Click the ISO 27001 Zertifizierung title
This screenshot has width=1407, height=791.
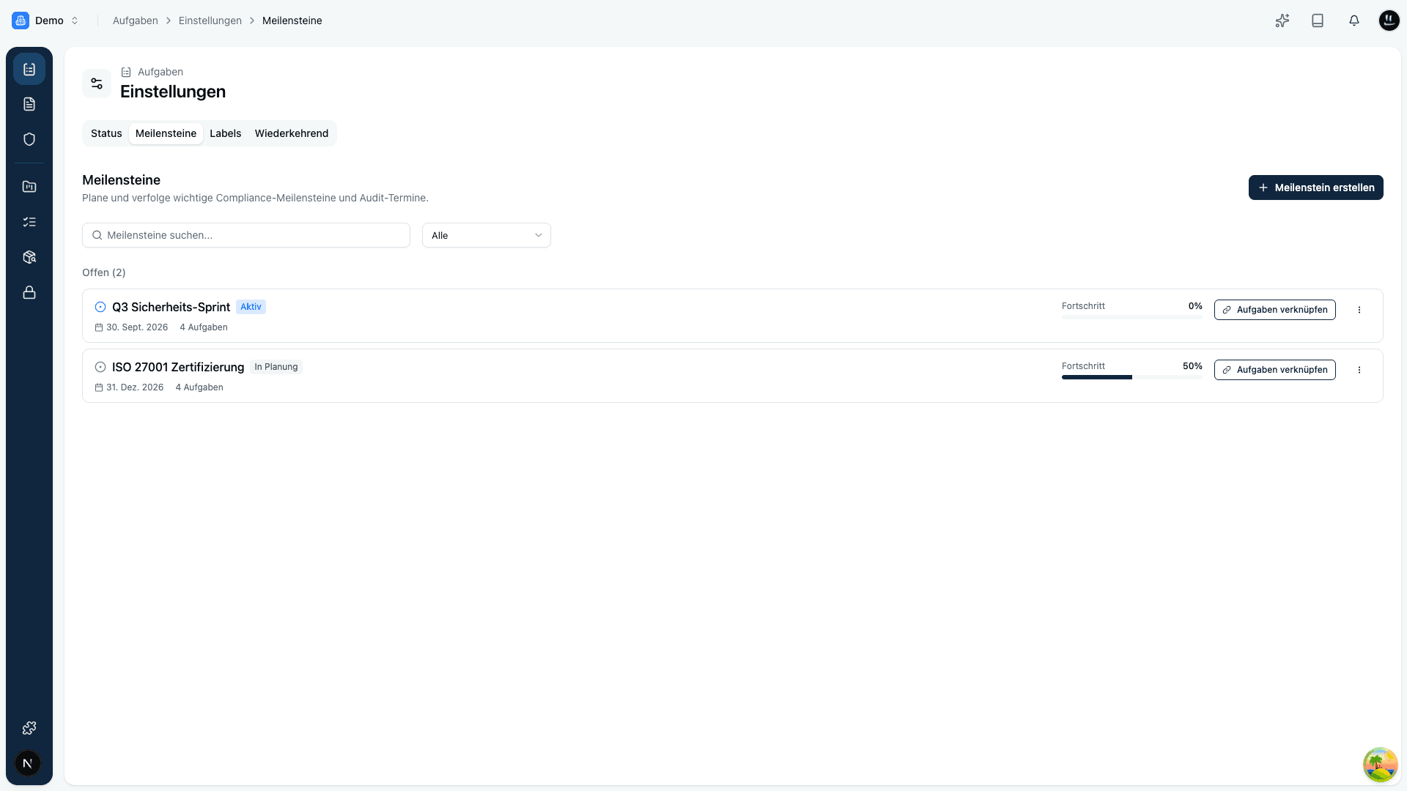pyautogui.click(x=178, y=367)
